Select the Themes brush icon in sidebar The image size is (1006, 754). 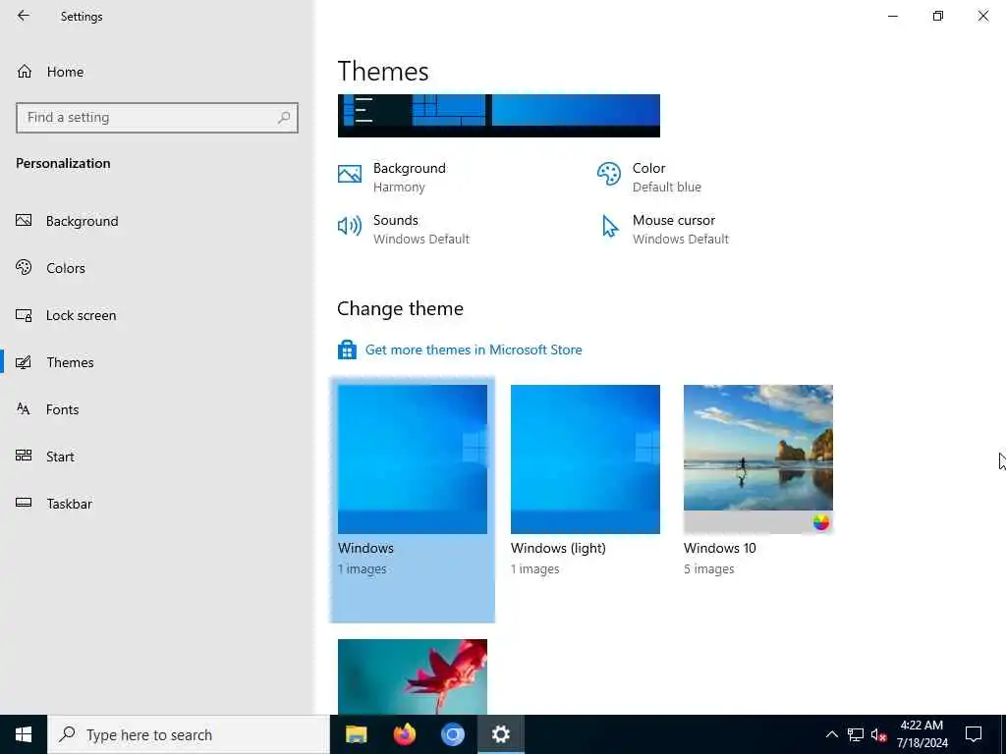[24, 362]
